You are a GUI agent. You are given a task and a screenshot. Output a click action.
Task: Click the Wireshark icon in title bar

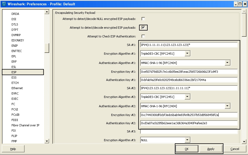click(4, 4)
